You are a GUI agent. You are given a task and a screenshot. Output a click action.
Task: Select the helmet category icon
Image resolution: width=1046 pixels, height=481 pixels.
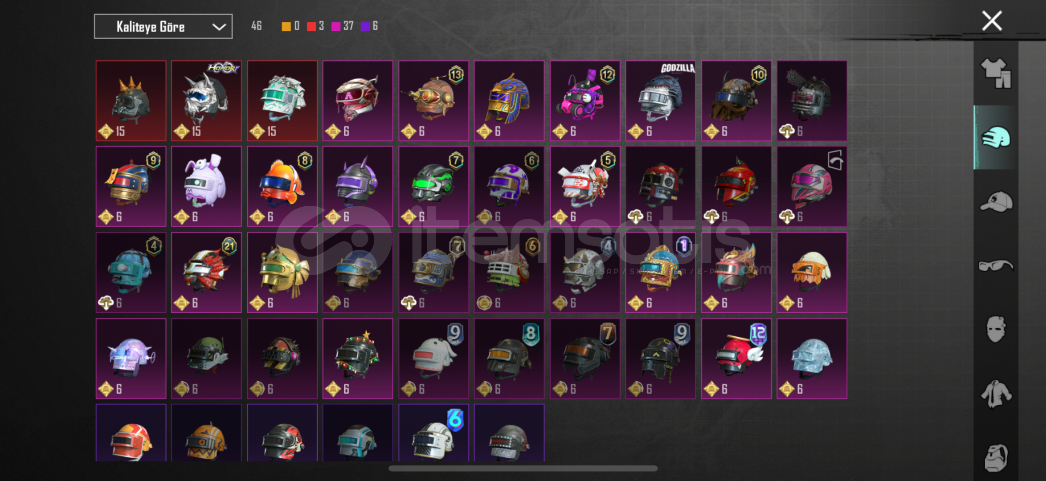[x=996, y=137]
